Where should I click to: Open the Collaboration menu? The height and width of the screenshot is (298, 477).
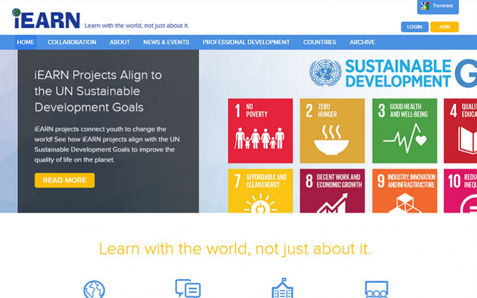coord(72,42)
